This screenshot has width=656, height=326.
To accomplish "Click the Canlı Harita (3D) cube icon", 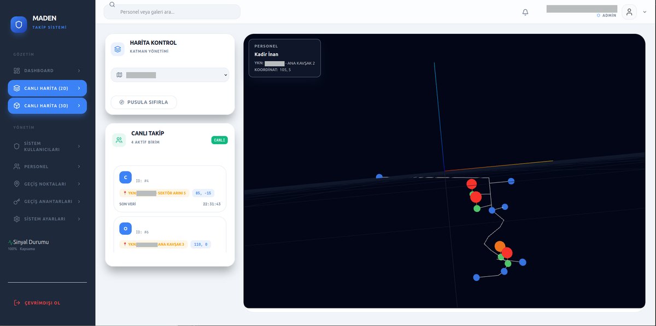I will [x=17, y=105].
